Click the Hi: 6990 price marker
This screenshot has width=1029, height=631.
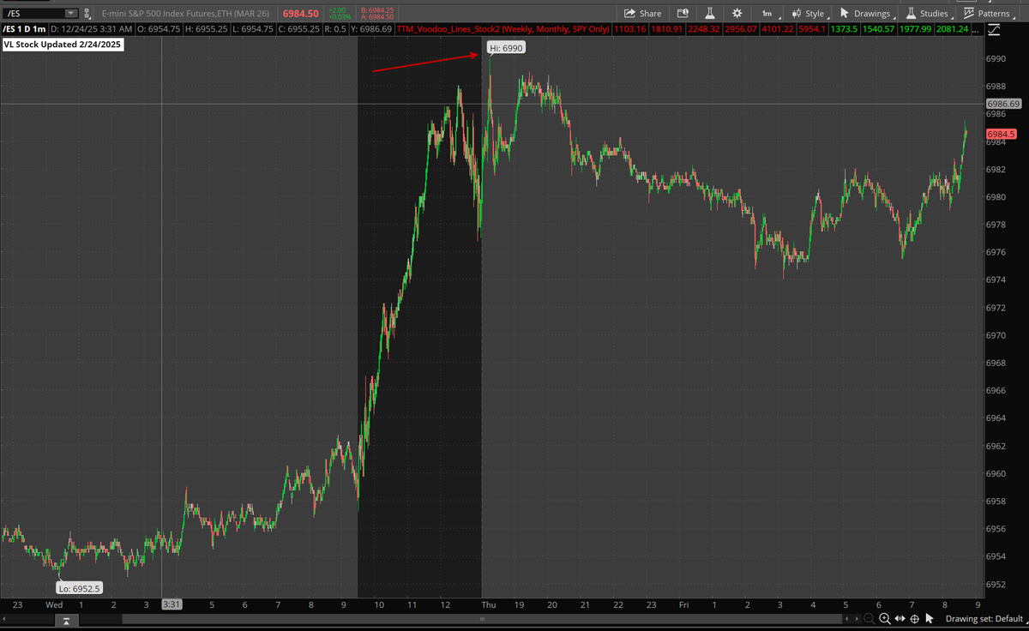tap(505, 48)
